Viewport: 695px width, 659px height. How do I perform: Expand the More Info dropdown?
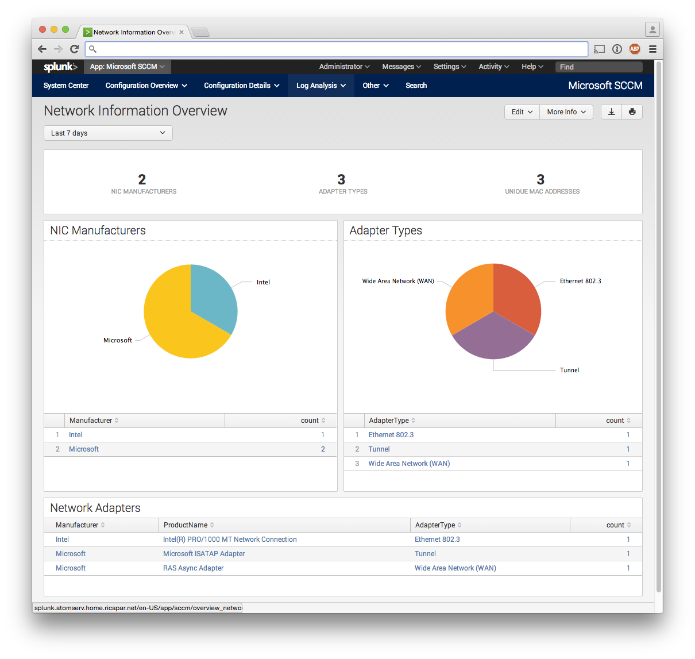(566, 111)
